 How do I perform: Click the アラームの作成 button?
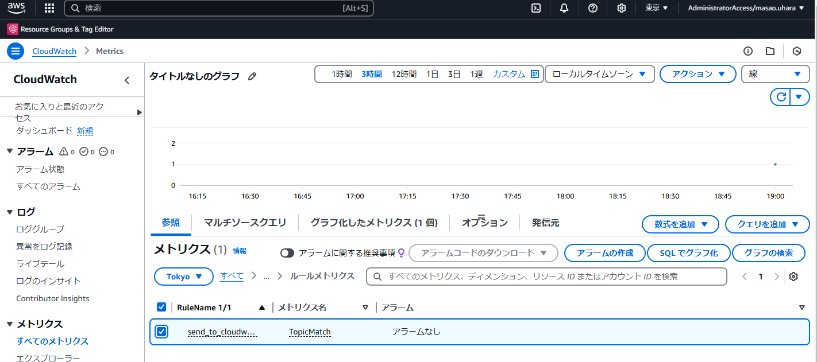(x=605, y=253)
